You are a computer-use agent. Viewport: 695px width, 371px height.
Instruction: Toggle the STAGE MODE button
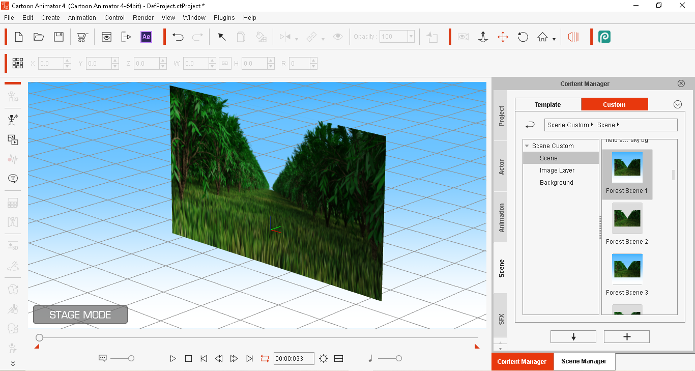[80, 315]
